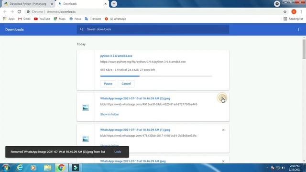Open blob URL of WhatsApp Image (1)
Image resolution: width=306 pixels, height=172 pixels.
pyautogui.click(x=148, y=136)
